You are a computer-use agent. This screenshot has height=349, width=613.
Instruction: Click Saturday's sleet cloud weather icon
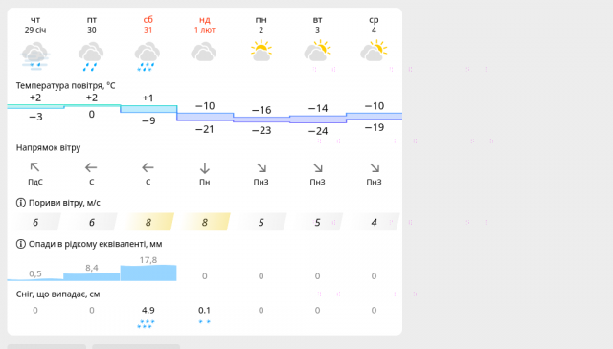148,56
